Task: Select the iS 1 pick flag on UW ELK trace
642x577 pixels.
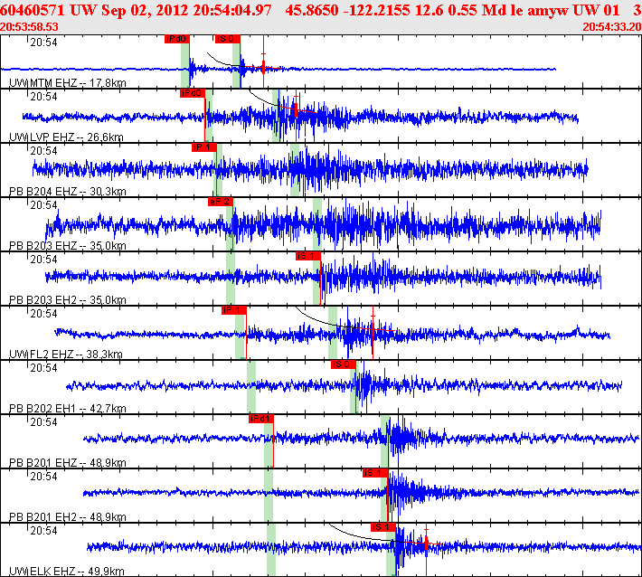Action: pos(383,527)
